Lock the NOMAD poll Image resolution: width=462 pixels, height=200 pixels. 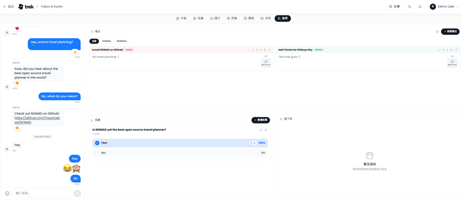pyautogui.click(x=261, y=130)
